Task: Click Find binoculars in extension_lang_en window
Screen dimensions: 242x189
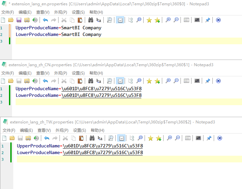Action: [91, 20]
